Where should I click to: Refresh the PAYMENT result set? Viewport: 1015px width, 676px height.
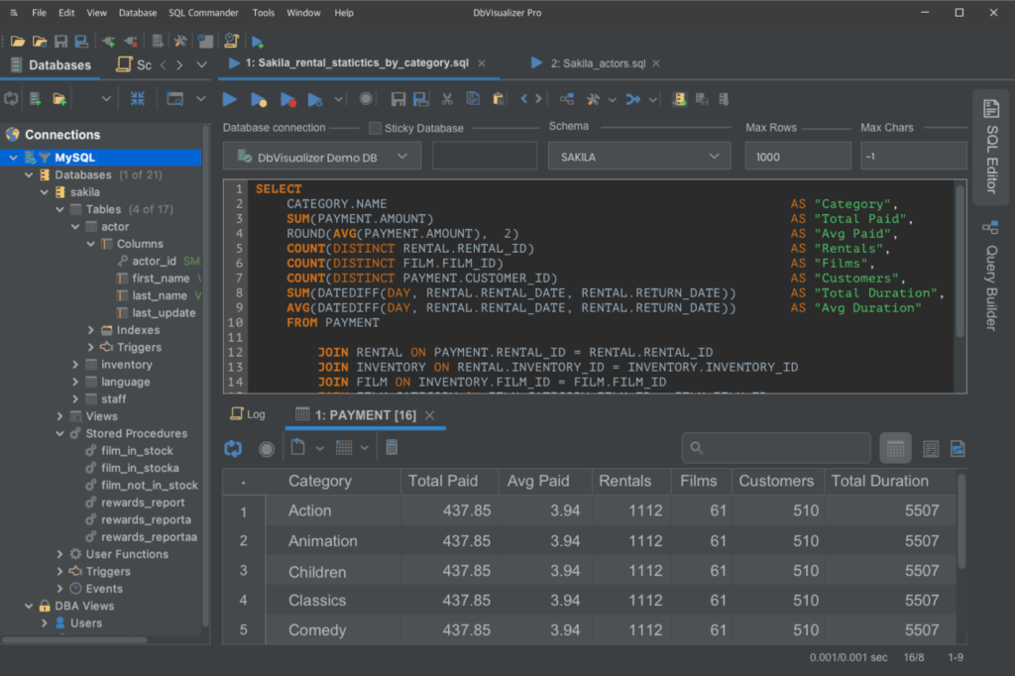[232, 448]
